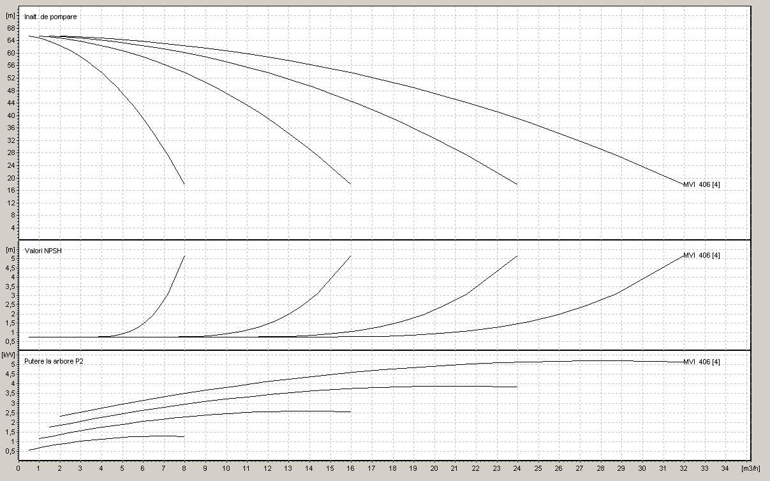This screenshot has height=481, width=770.
Task: Click the 0 tick on the flow axis
Action: (18, 468)
